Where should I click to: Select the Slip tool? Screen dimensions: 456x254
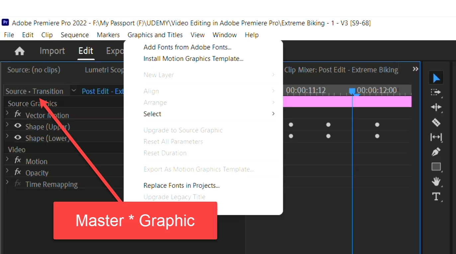436,137
